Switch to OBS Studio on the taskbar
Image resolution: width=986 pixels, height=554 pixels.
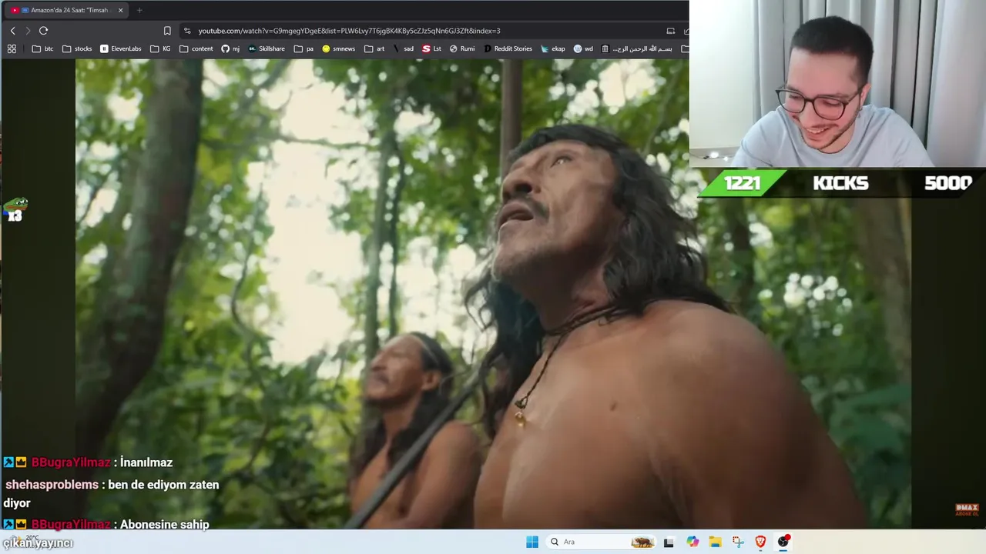(x=783, y=542)
